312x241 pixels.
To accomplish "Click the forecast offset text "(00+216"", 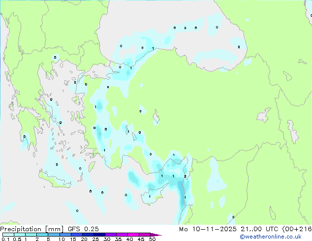I will (x=297, y=229).
